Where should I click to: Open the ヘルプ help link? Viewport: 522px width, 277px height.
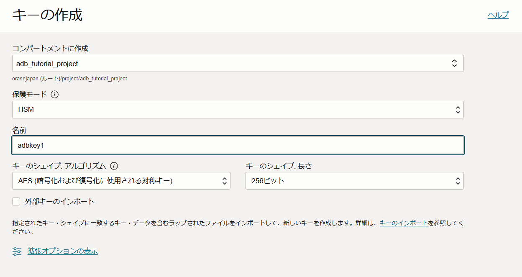498,15
